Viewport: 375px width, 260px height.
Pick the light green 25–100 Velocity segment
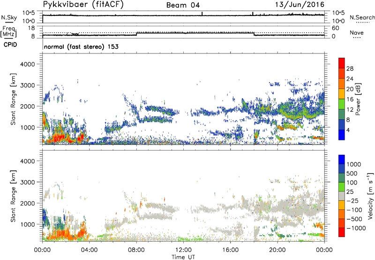tap(342, 187)
